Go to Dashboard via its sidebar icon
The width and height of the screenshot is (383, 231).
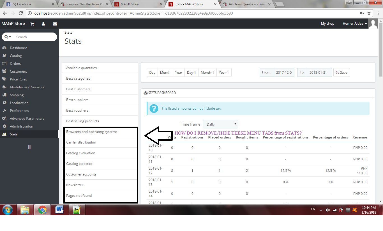click(x=4, y=48)
